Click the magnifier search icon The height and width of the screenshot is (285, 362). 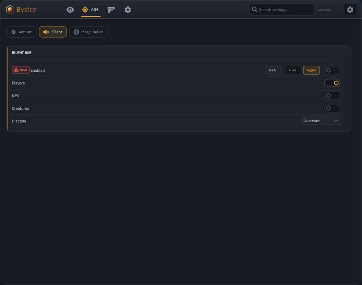point(254,9)
